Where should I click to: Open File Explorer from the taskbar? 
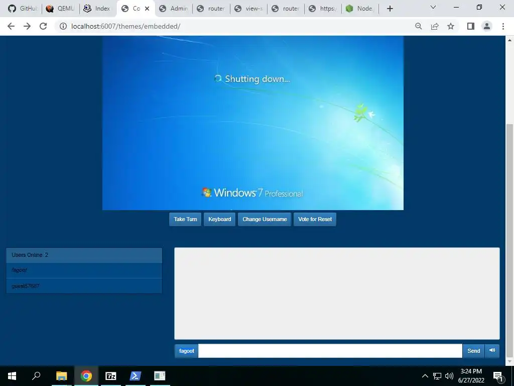(61, 376)
